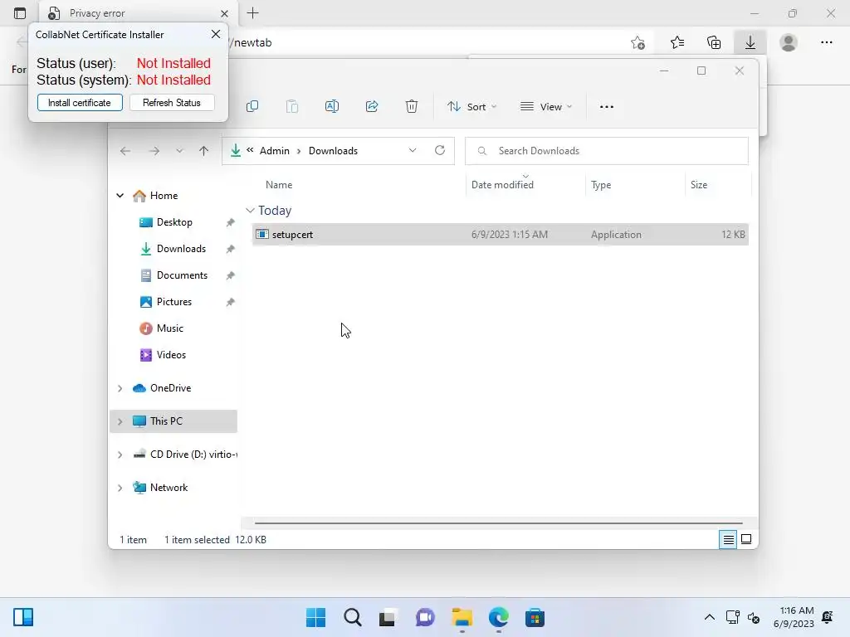Open Edge tab actions menu icon

(x=20, y=13)
